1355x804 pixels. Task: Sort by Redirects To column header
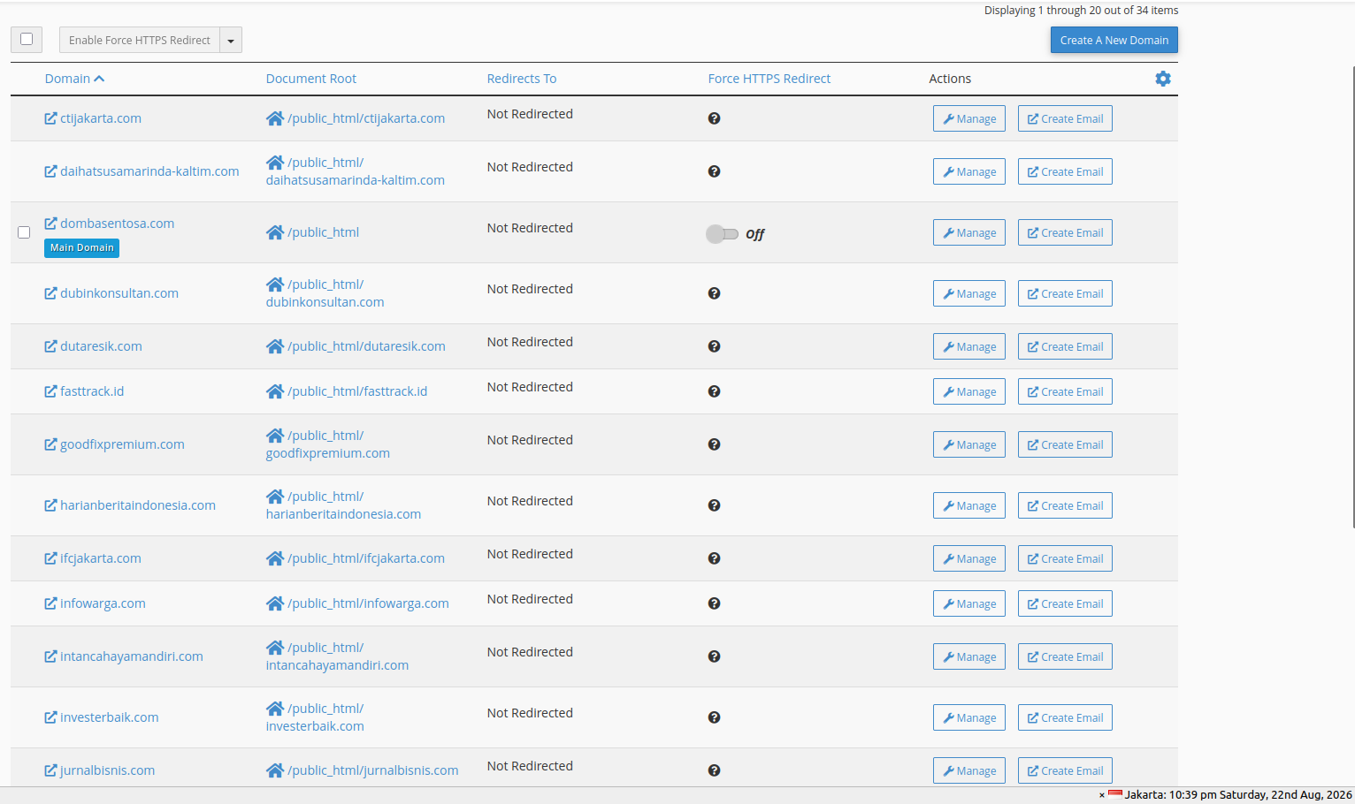pyautogui.click(x=522, y=79)
